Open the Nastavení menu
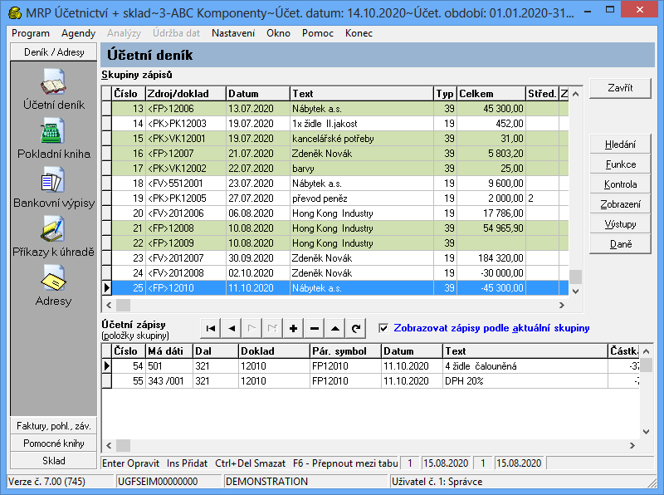This screenshot has width=664, height=495. (x=233, y=33)
